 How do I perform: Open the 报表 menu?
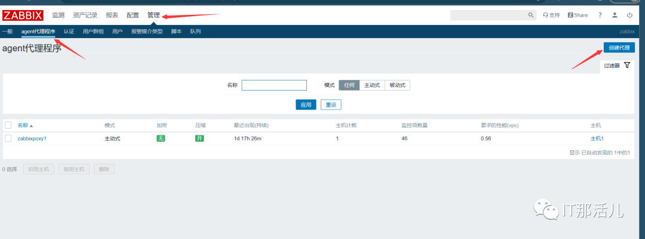112,15
